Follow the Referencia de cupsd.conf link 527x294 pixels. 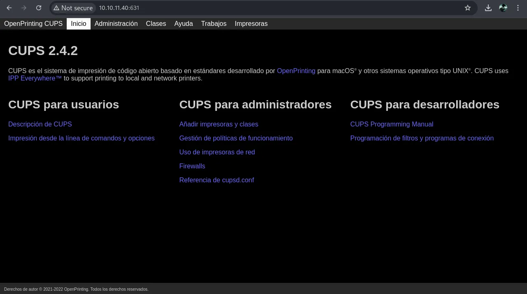217,180
